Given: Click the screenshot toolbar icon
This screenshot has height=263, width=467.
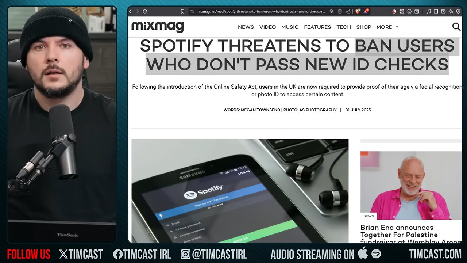Looking at the screenshot, I should (x=417, y=11).
